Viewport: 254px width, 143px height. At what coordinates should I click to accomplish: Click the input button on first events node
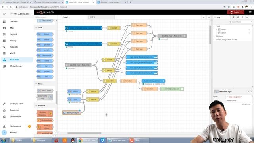coord(67,28)
